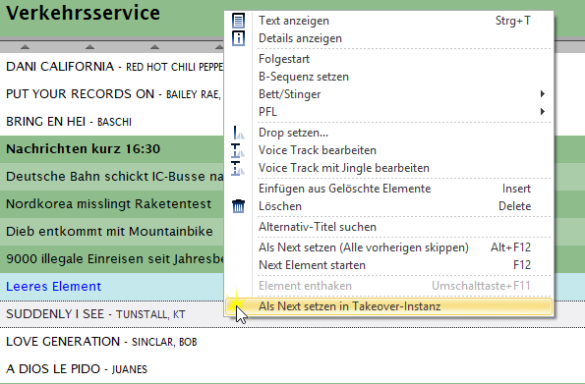Select Nordkorea misslingt Raketentest row
This screenshot has height=384, width=585.
(112, 204)
